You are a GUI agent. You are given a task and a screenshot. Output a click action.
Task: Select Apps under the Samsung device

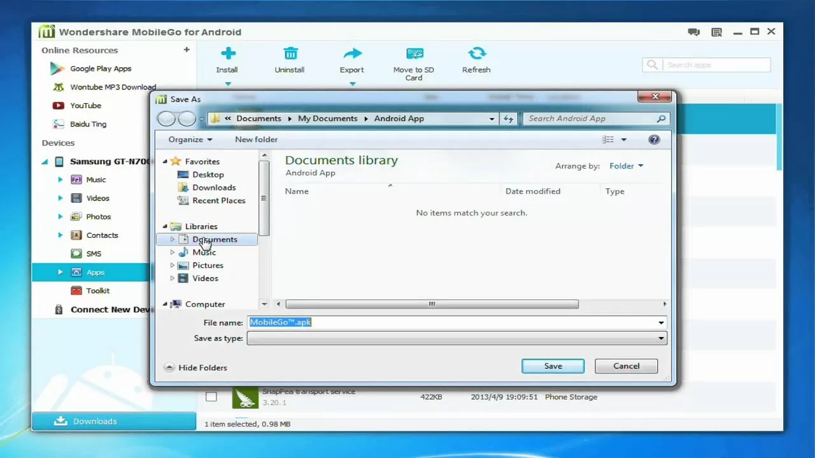[x=96, y=272]
